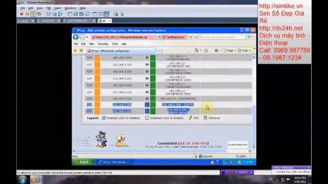The image size is (328, 184).
Task: Click the XP tray clock 7:15 AM
Action: 248,162
